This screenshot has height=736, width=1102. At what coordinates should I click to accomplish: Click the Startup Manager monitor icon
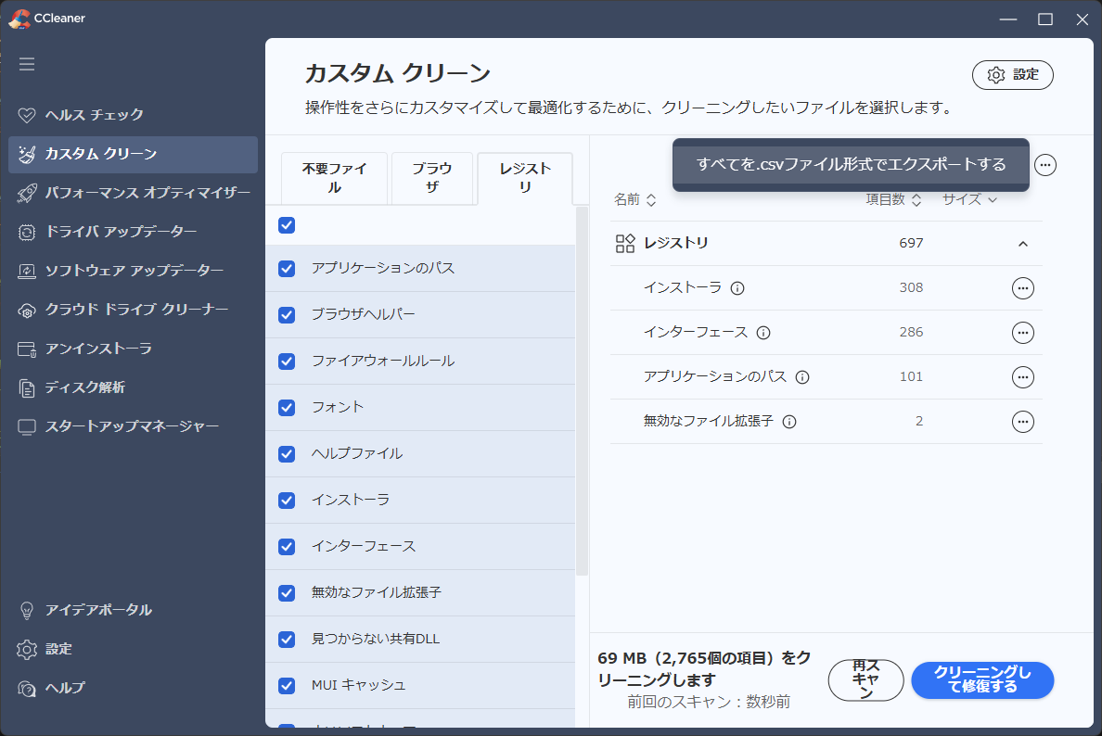[x=27, y=427]
